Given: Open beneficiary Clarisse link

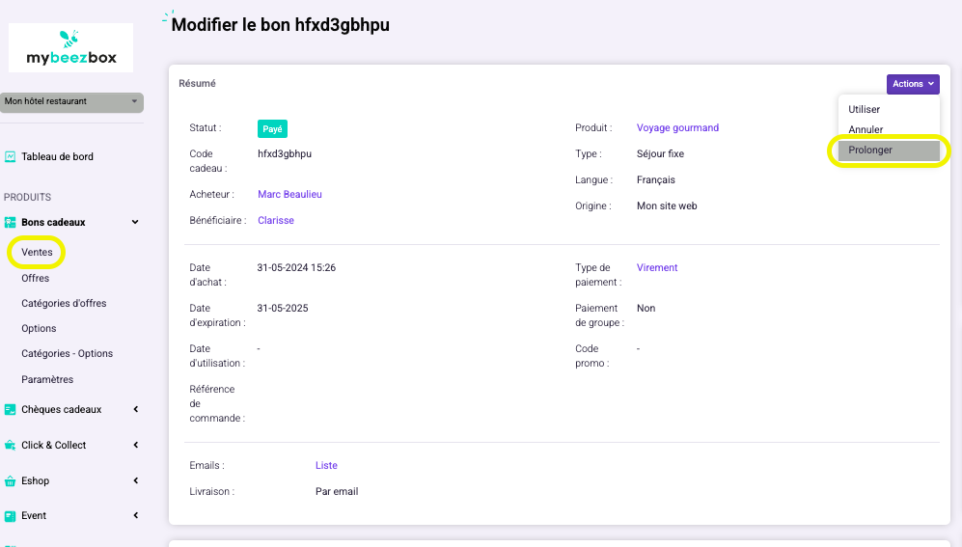Looking at the screenshot, I should (275, 220).
